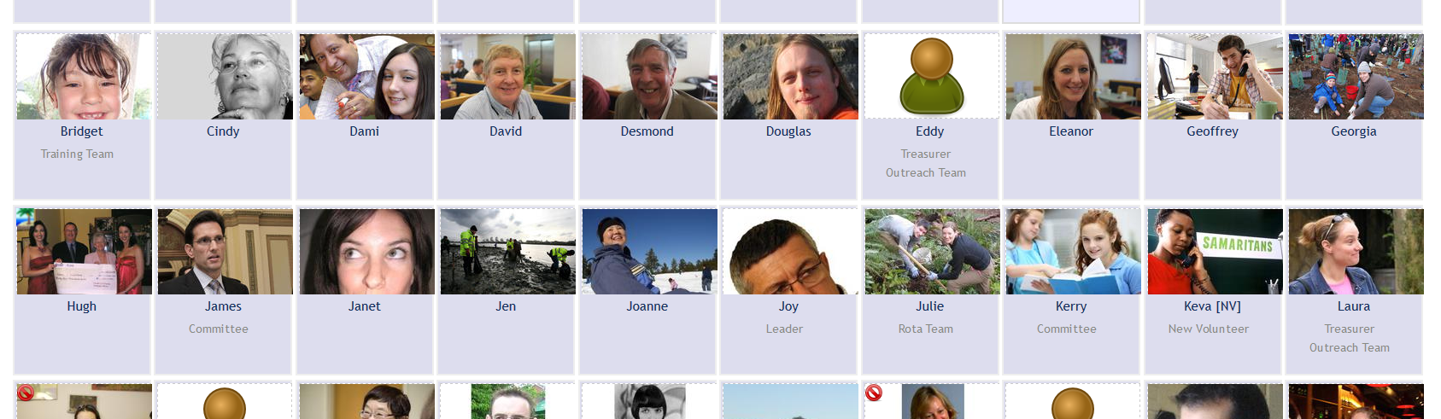Click the default avatar icon below James
The image size is (1441, 419).
click(x=225, y=403)
